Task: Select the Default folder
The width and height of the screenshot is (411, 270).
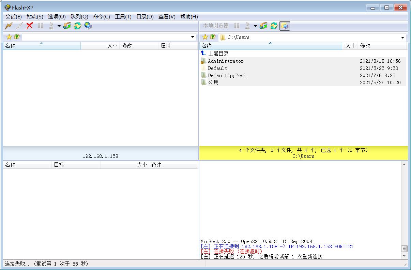Action: tap(217, 68)
